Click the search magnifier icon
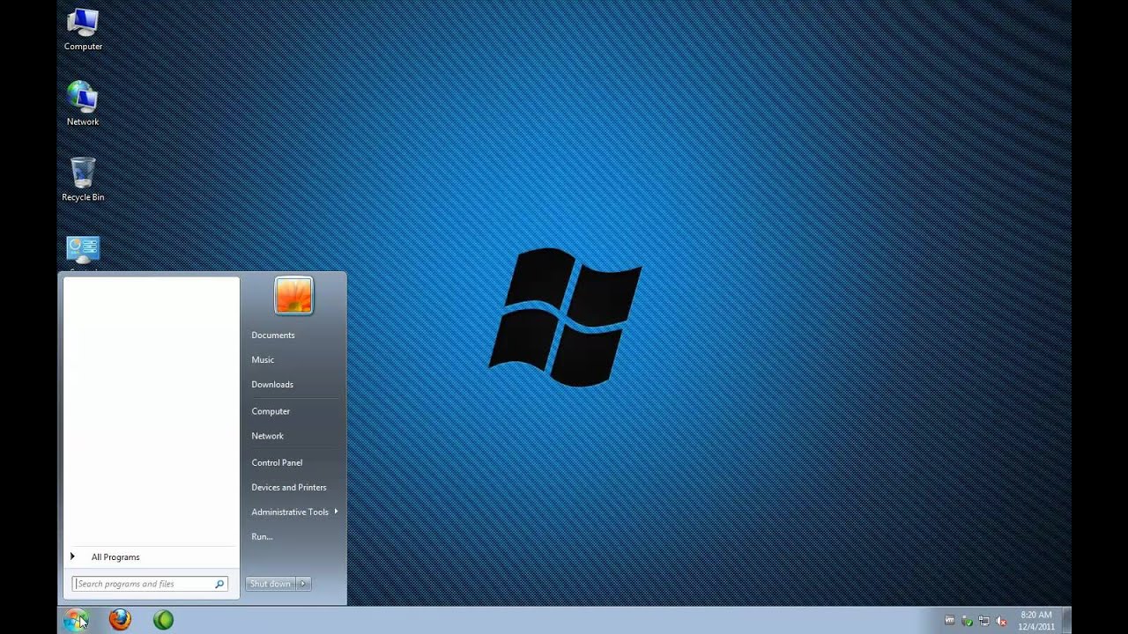The height and width of the screenshot is (634, 1128). point(219,584)
